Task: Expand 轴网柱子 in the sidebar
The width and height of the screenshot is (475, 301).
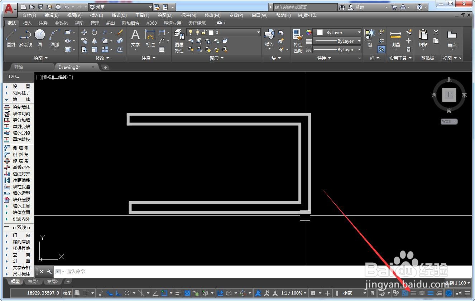Action: coord(17,93)
